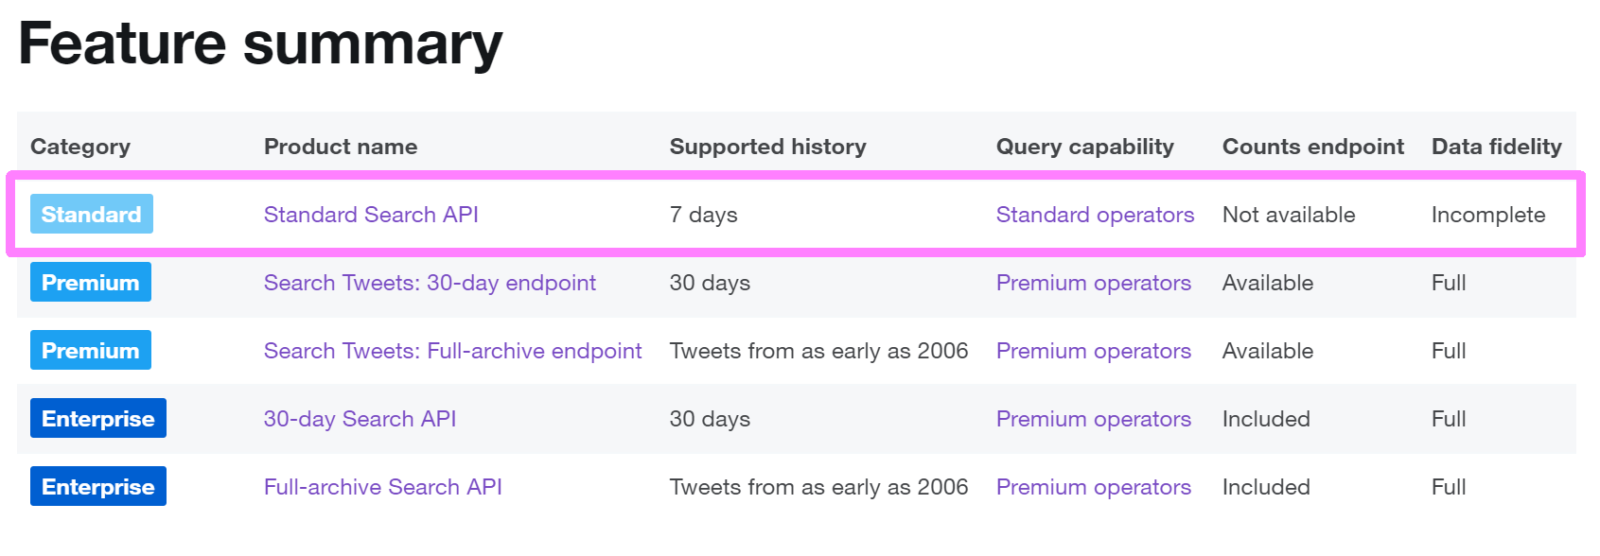Click Premium operators in Full-archive Search API row
The image size is (1600, 556).
[x=1093, y=487]
